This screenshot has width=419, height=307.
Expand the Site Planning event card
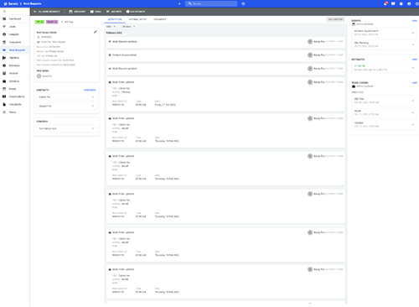[384, 44]
